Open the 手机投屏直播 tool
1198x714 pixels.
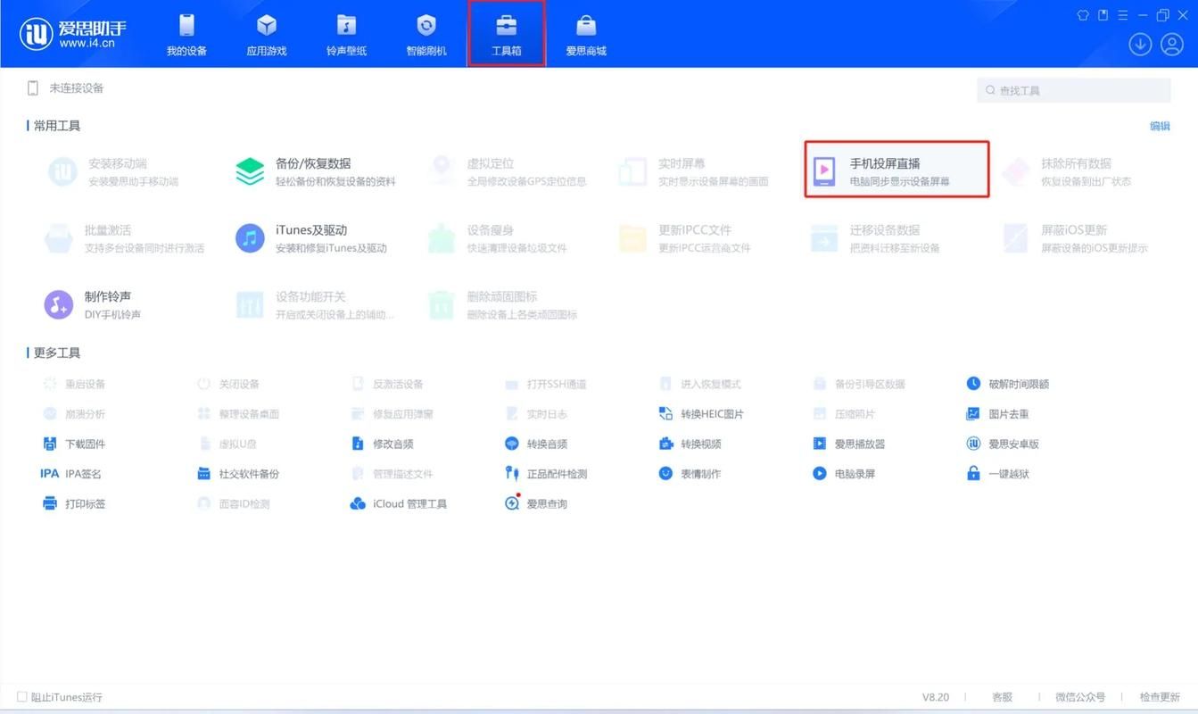[x=897, y=170]
